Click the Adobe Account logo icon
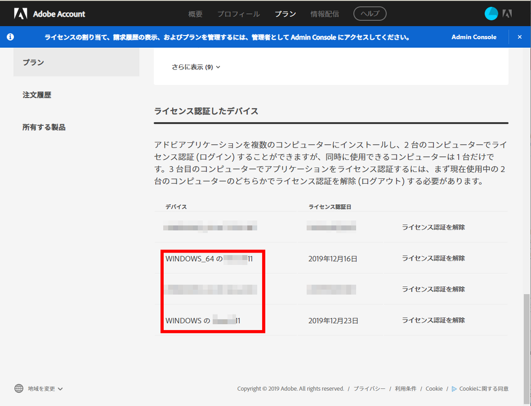 tap(21, 13)
